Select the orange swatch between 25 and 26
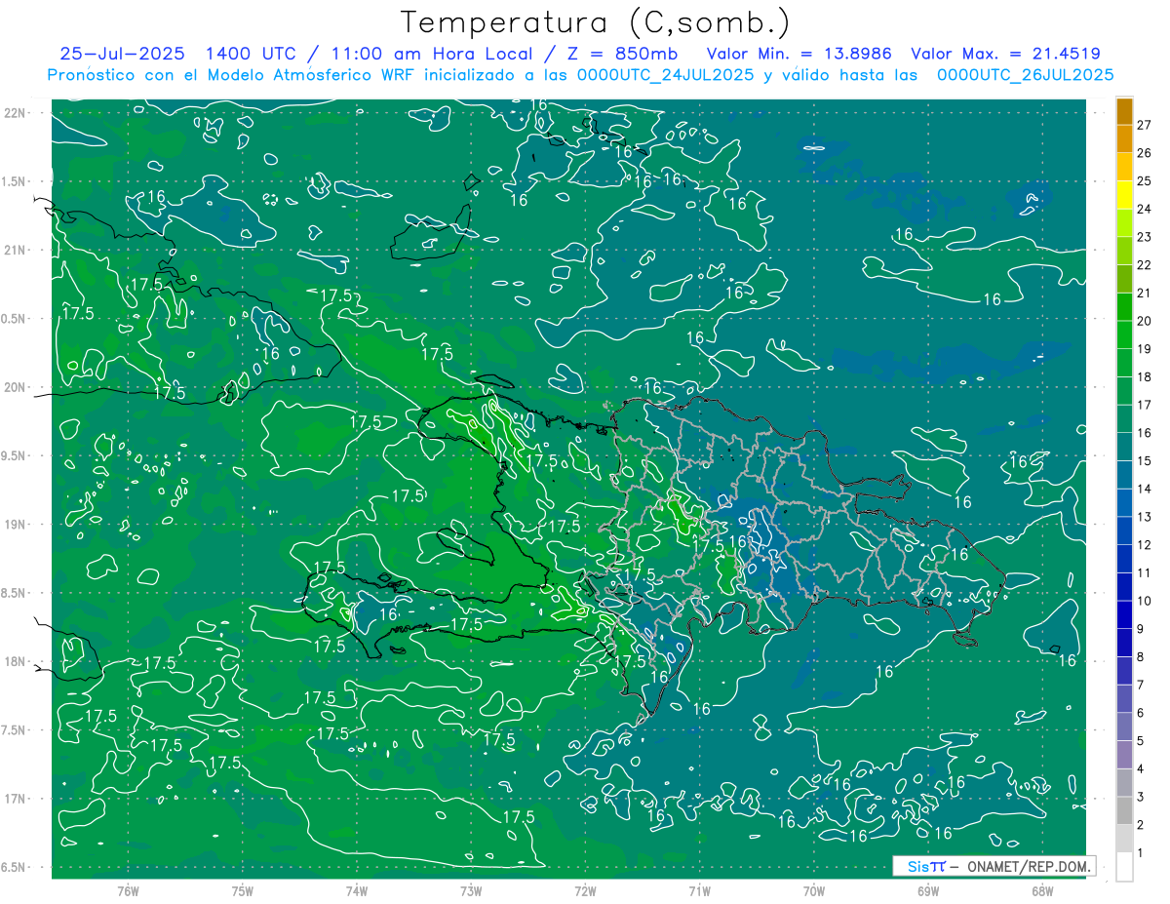This screenshot has width=1170, height=904. click(1124, 167)
